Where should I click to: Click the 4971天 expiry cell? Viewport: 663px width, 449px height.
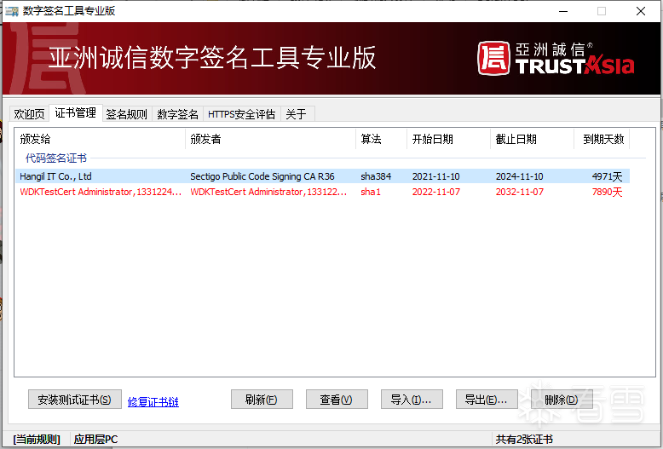tap(608, 176)
